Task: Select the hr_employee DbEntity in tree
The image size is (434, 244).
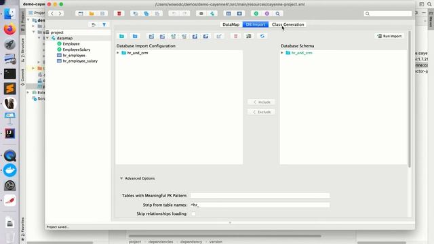Action: point(74,56)
